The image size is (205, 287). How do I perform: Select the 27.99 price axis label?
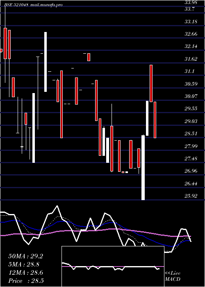pos(191,146)
